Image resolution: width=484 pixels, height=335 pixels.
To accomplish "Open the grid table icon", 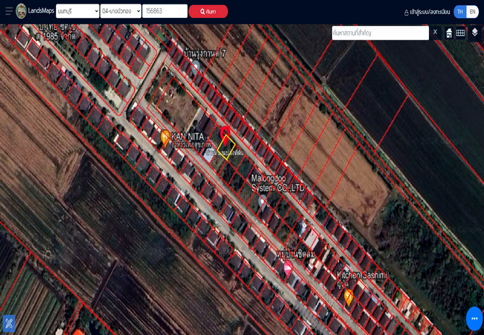I will pyautogui.click(x=460, y=33).
